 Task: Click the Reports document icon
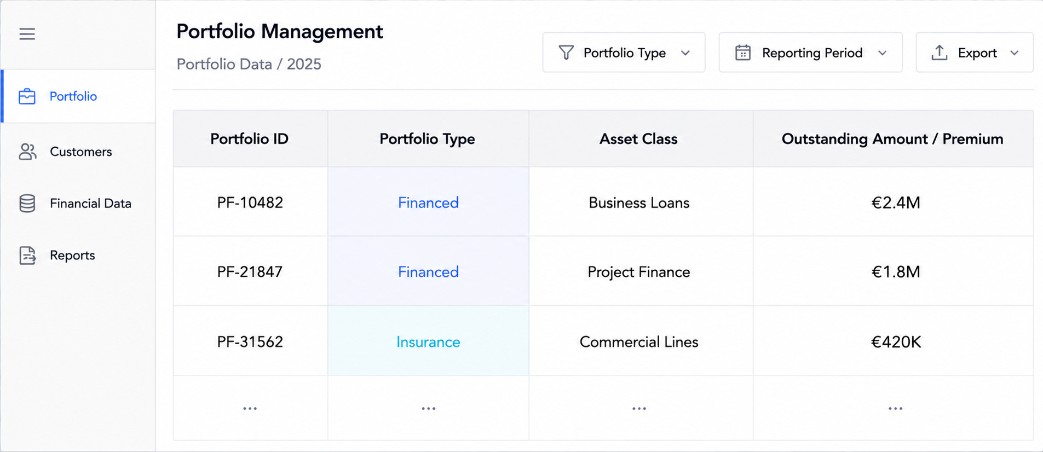coord(27,256)
